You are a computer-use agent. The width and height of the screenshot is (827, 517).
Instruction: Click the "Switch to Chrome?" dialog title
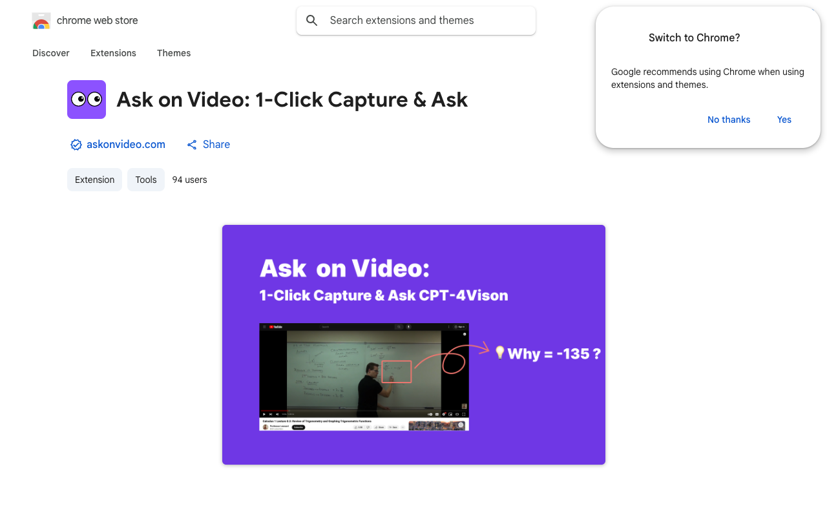coord(695,37)
